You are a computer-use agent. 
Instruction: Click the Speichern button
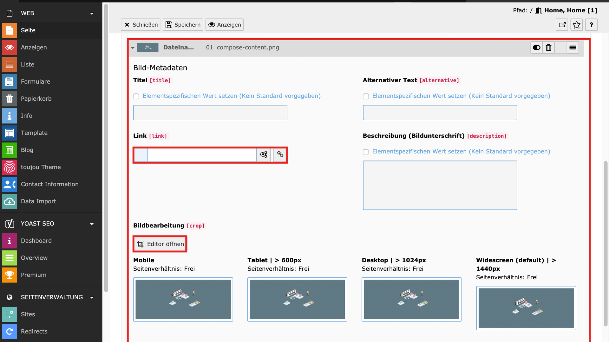pos(183,25)
